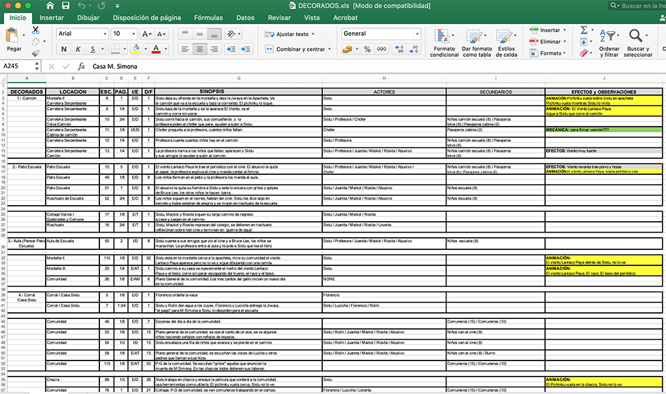Toggle left text alignment
This screenshot has width=666, height=394.
185,49
